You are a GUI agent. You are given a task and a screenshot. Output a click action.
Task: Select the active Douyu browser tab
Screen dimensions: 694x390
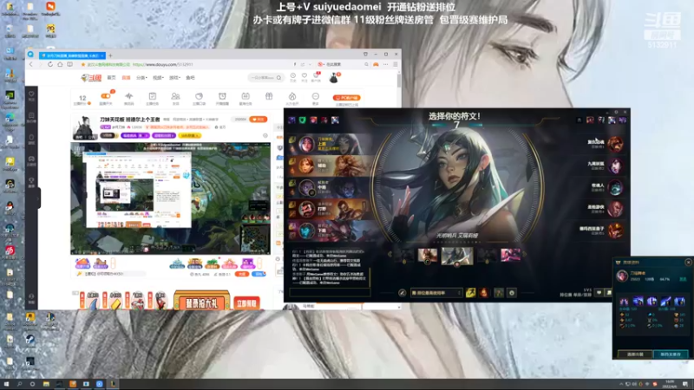pos(72,55)
